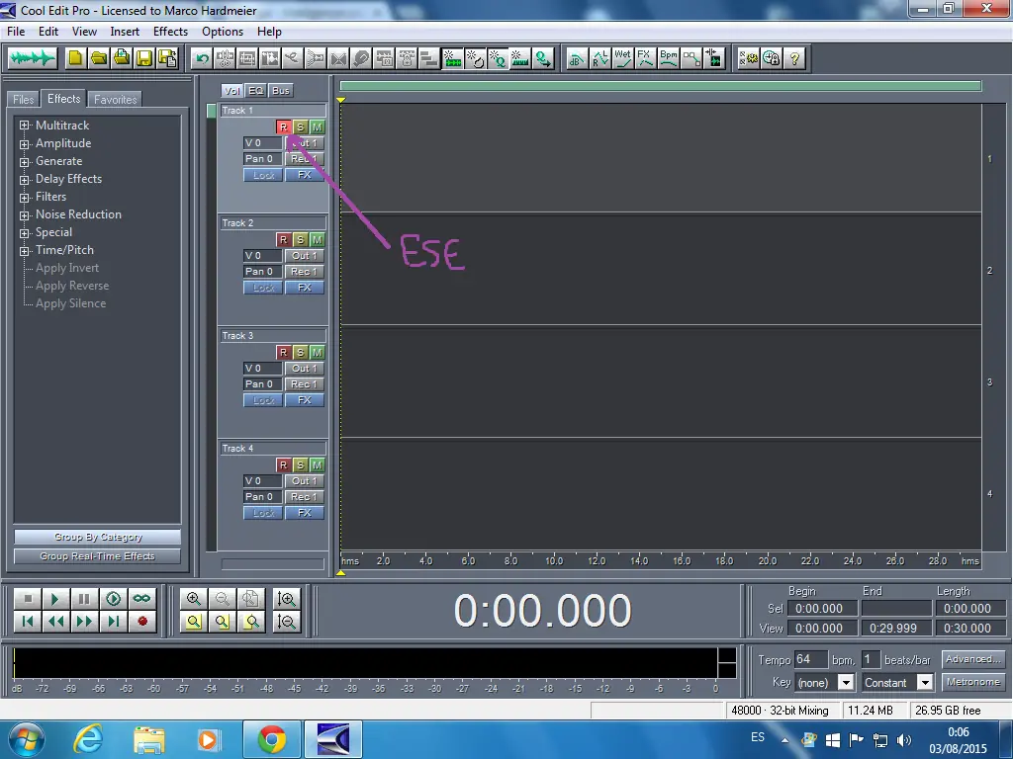Click the dB envelope toolbar icon

[x=577, y=58]
